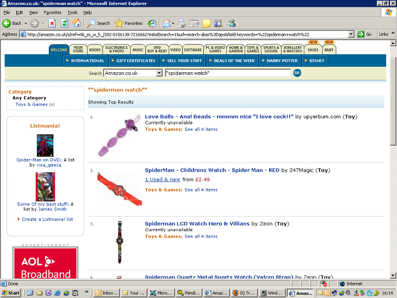Open the Messenger icon in the toolbar
This screenshot has width=397, height=298.
pyautogui.click(x=232, y=23)
